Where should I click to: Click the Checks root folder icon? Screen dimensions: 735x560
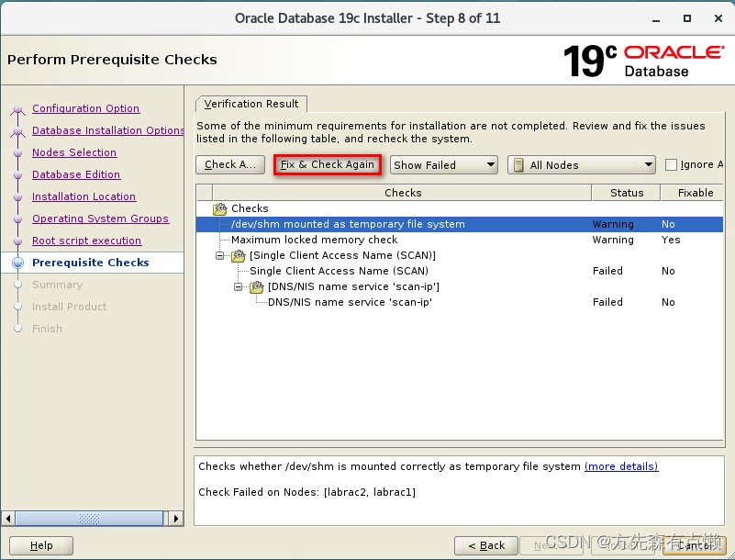(220, 208)
